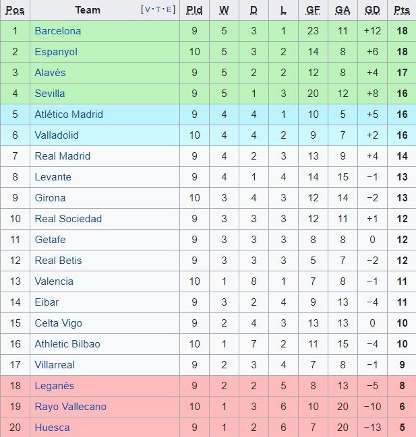Open the Levante team link

point(53,177)
